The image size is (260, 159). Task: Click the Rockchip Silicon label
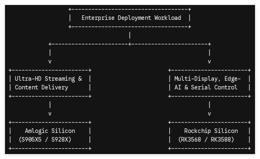pyautogui.click(x=211, y=131)
